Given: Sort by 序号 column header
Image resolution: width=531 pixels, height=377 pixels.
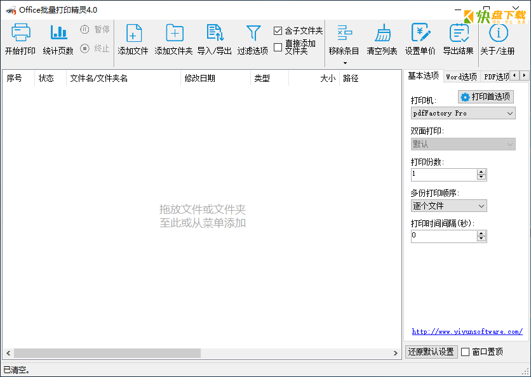Looking at the screenshot, I should coord(18,79).
